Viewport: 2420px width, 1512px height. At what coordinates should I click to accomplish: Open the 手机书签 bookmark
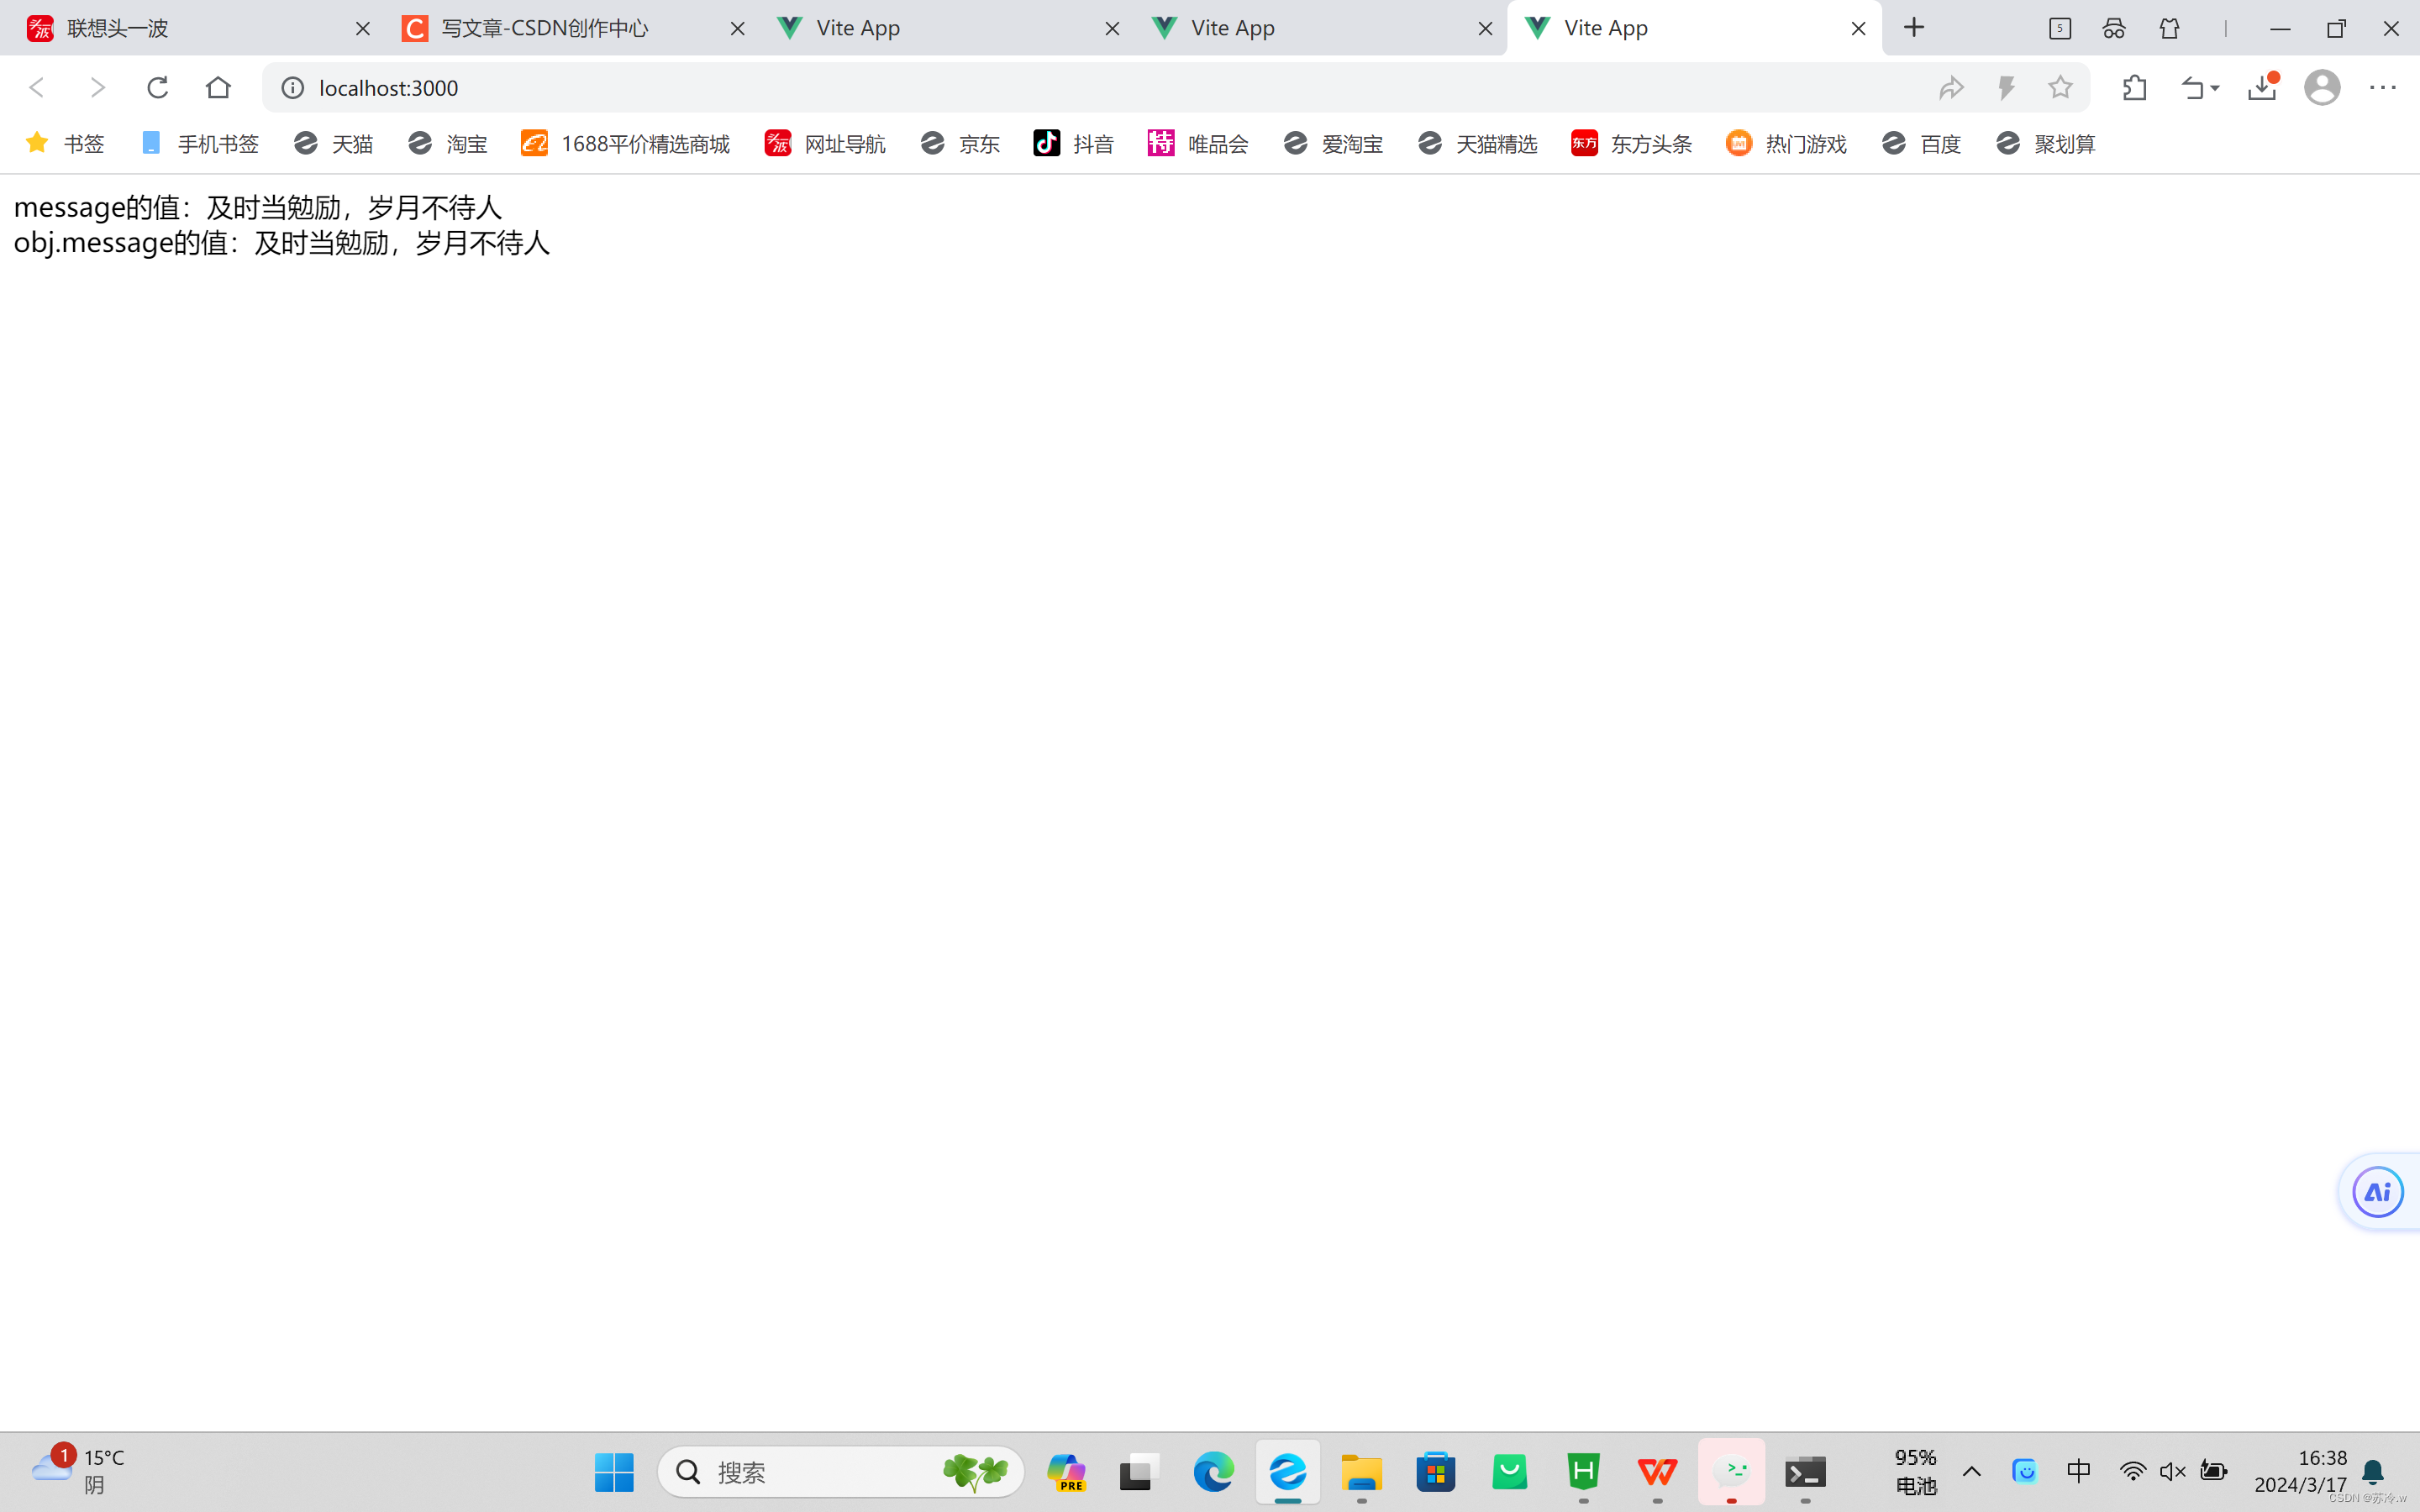[200, 144]
